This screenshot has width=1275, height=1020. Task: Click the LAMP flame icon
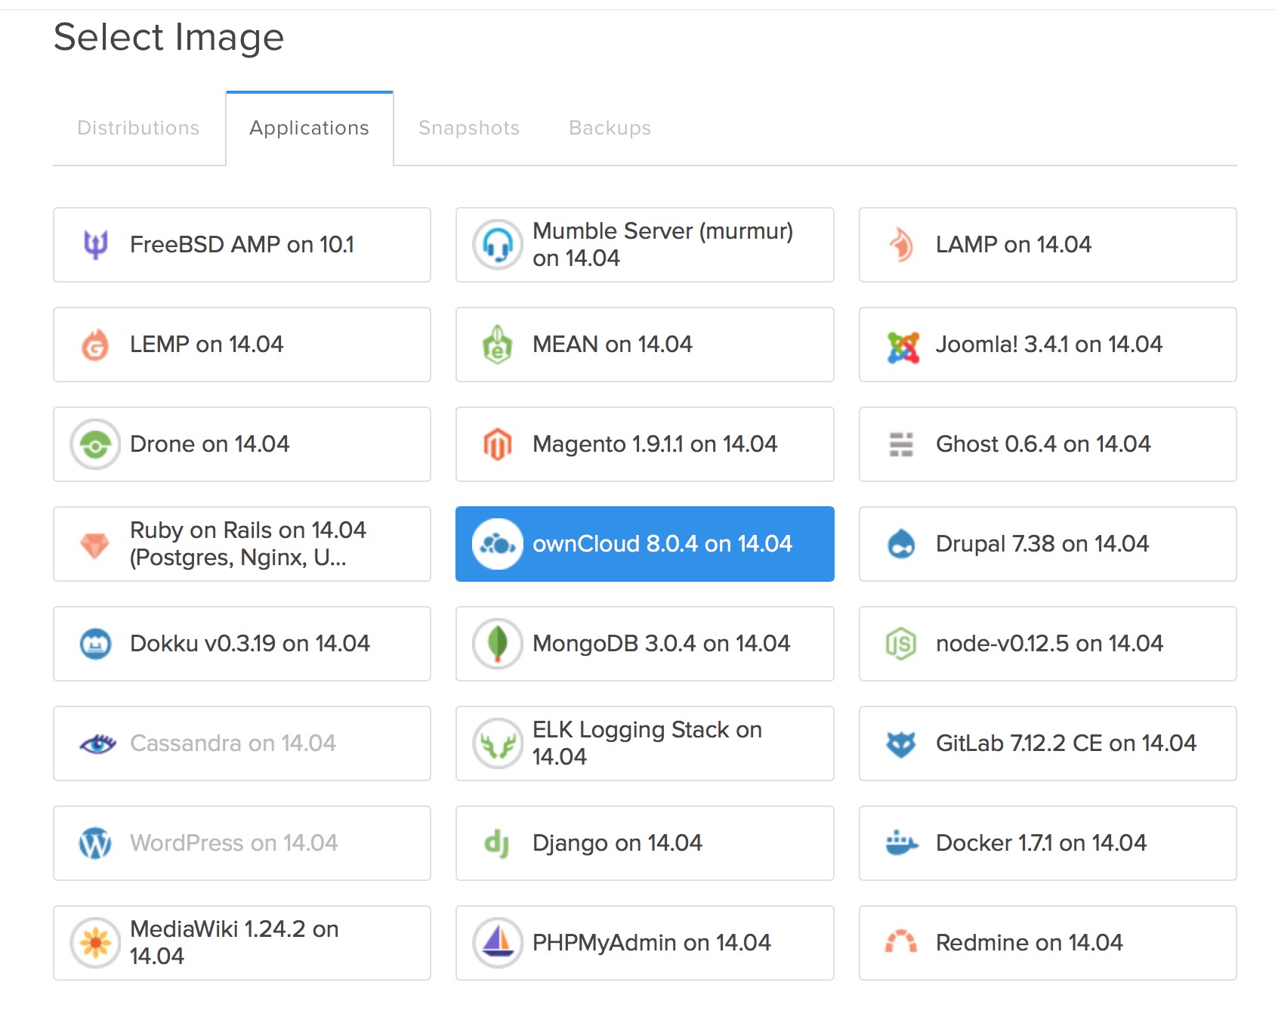tap(901, 245)
